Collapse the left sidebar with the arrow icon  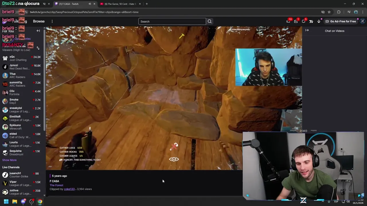38,31
